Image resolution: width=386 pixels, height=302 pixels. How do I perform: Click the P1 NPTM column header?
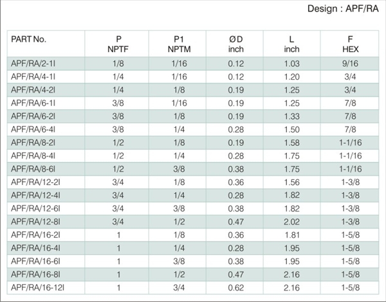(179, 44)
